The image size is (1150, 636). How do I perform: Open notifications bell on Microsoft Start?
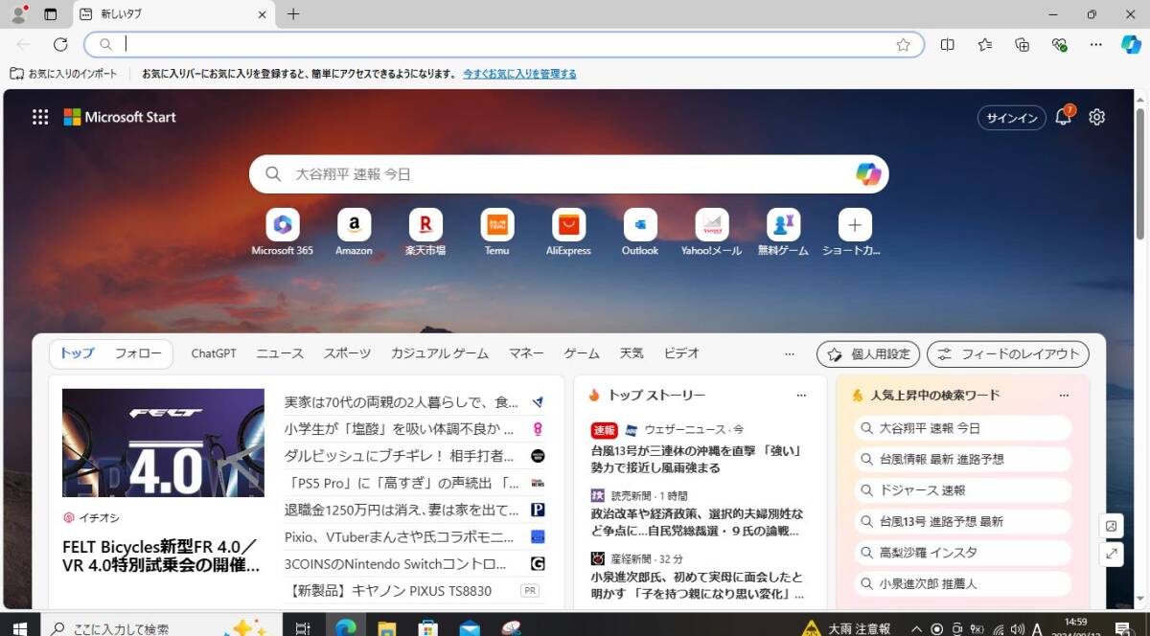1063,117
